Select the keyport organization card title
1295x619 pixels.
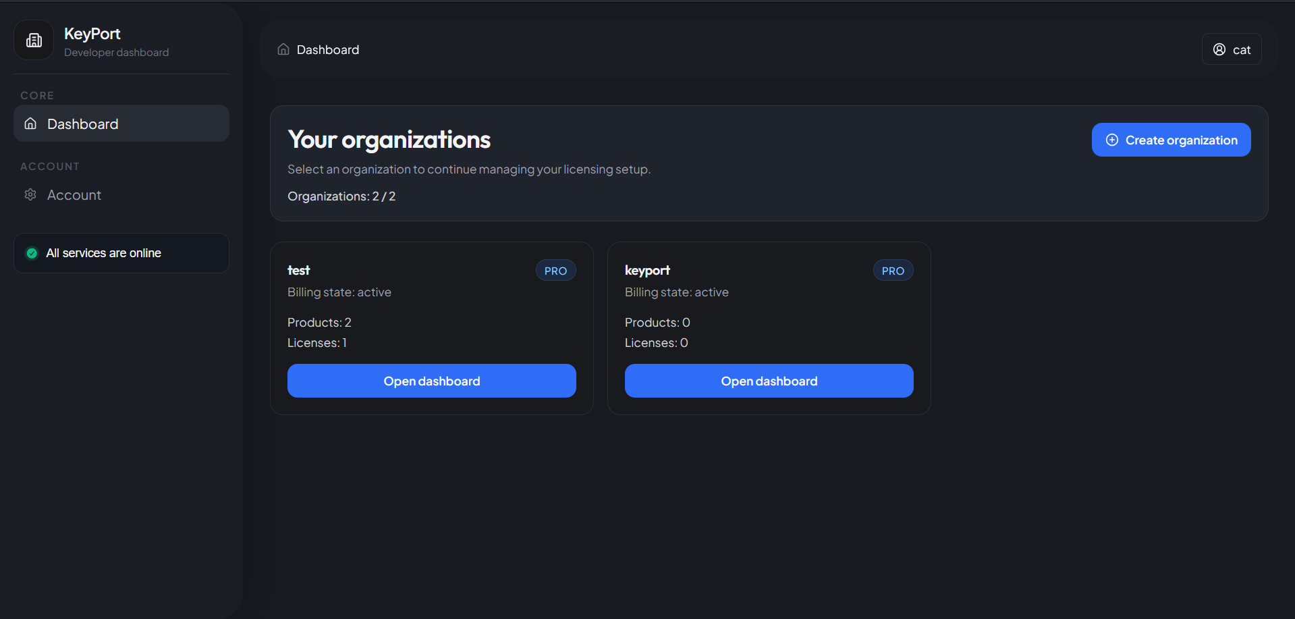click(x=647, y=270)
